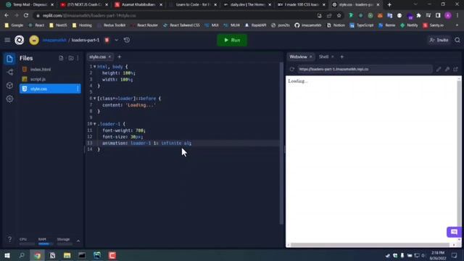
Task: Reload the webview preview
Action: click(x=291, y=70)
